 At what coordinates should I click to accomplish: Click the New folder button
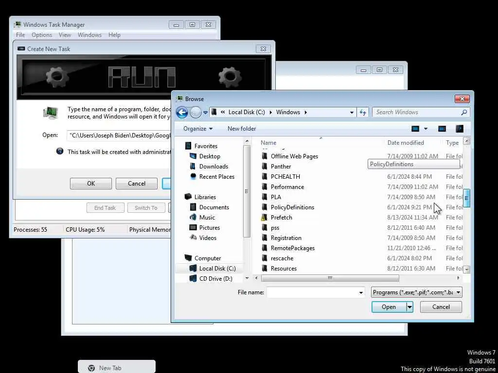pos(242,129)
